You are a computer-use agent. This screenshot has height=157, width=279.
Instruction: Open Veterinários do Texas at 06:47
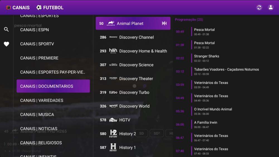tap(225, 138)
